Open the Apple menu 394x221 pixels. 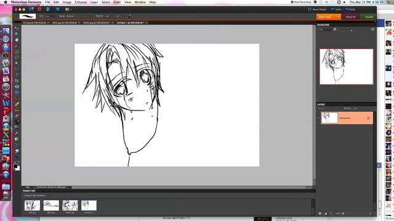[6, 2]
